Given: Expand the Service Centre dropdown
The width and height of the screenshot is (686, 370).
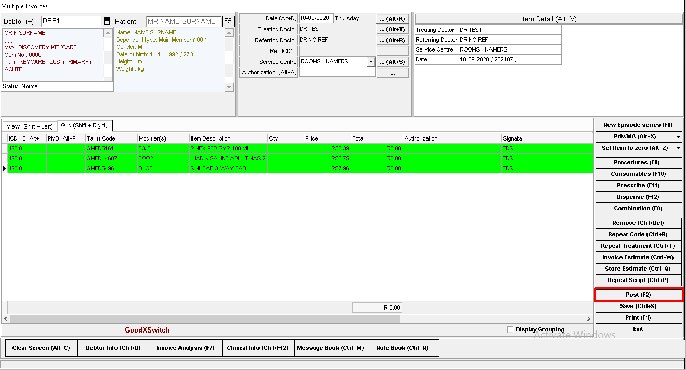Looking at the screenshot, I should coord(370,62).
